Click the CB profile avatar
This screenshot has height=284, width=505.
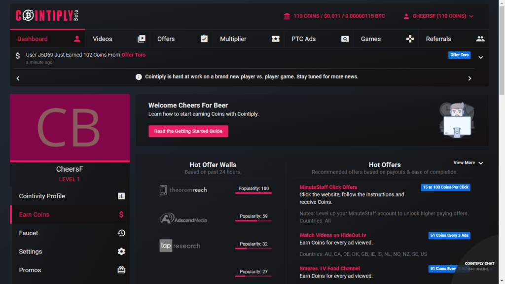(70, 128)
